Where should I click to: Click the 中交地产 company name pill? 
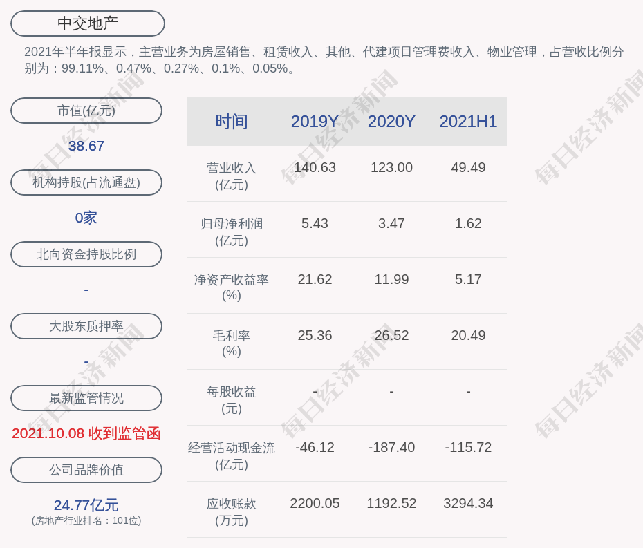pos(87,23)
